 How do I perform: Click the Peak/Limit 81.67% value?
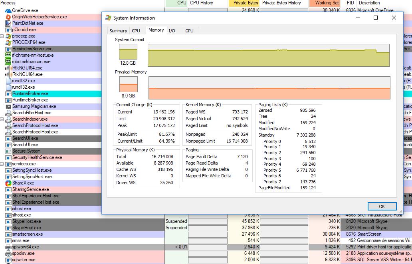tap(166, 134)
